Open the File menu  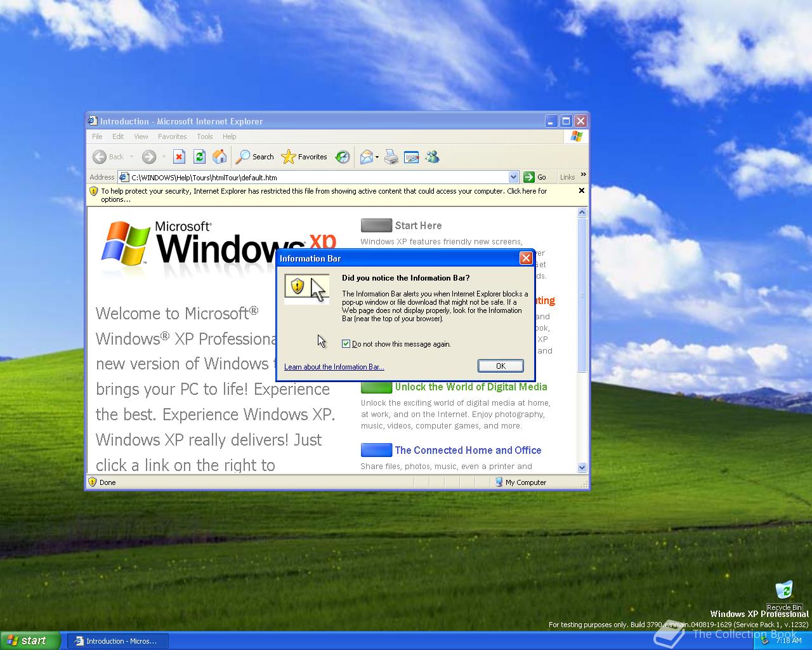[97, 136]
